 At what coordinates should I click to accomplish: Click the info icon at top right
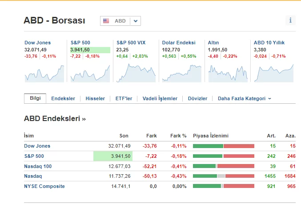tap(290, 20)
